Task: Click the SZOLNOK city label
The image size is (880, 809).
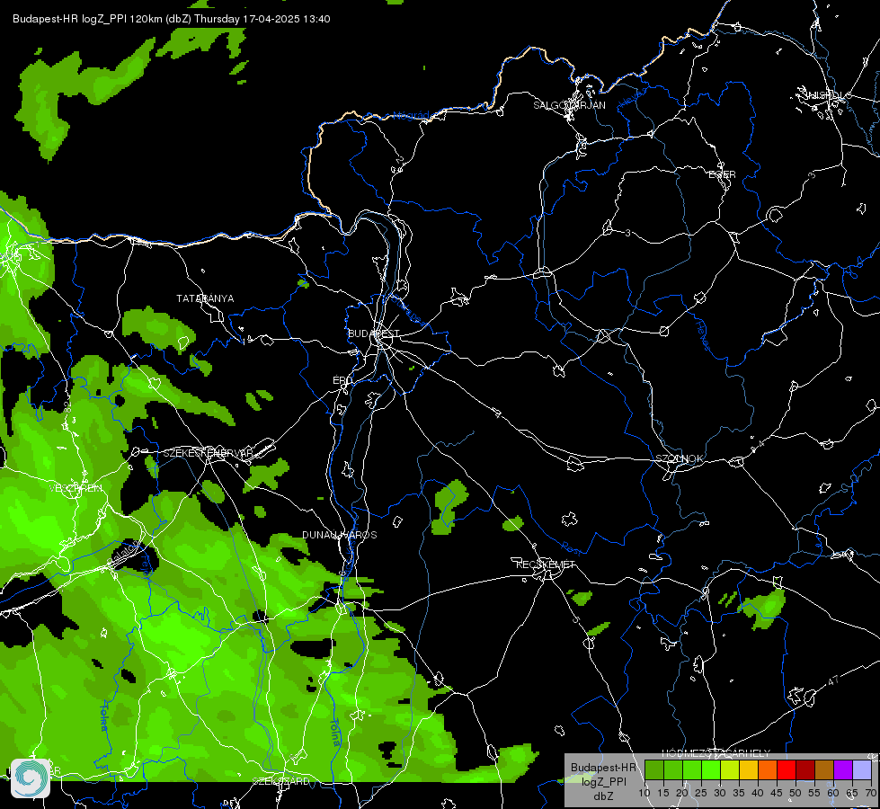Action: coord(679,458)
